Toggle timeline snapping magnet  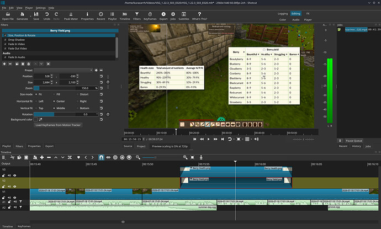102,157
